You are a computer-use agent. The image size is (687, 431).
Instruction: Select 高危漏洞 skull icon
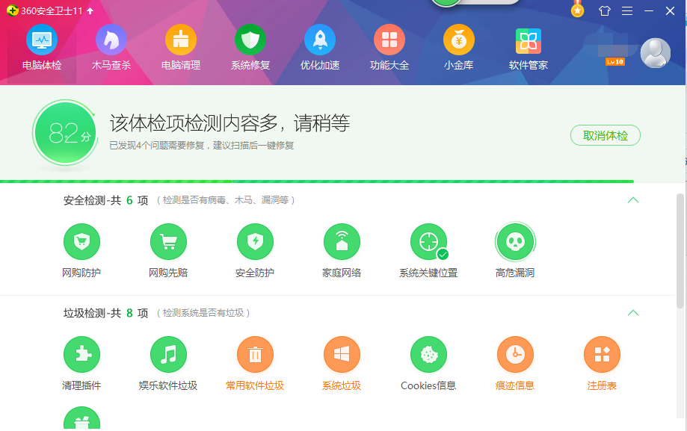[515, 242]
